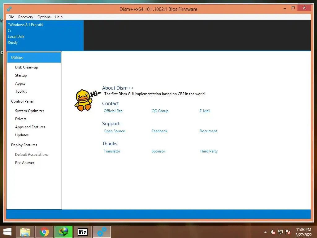317x238 pixels.
Task: Open File Explorer from the taskbar
Action: 25,232
